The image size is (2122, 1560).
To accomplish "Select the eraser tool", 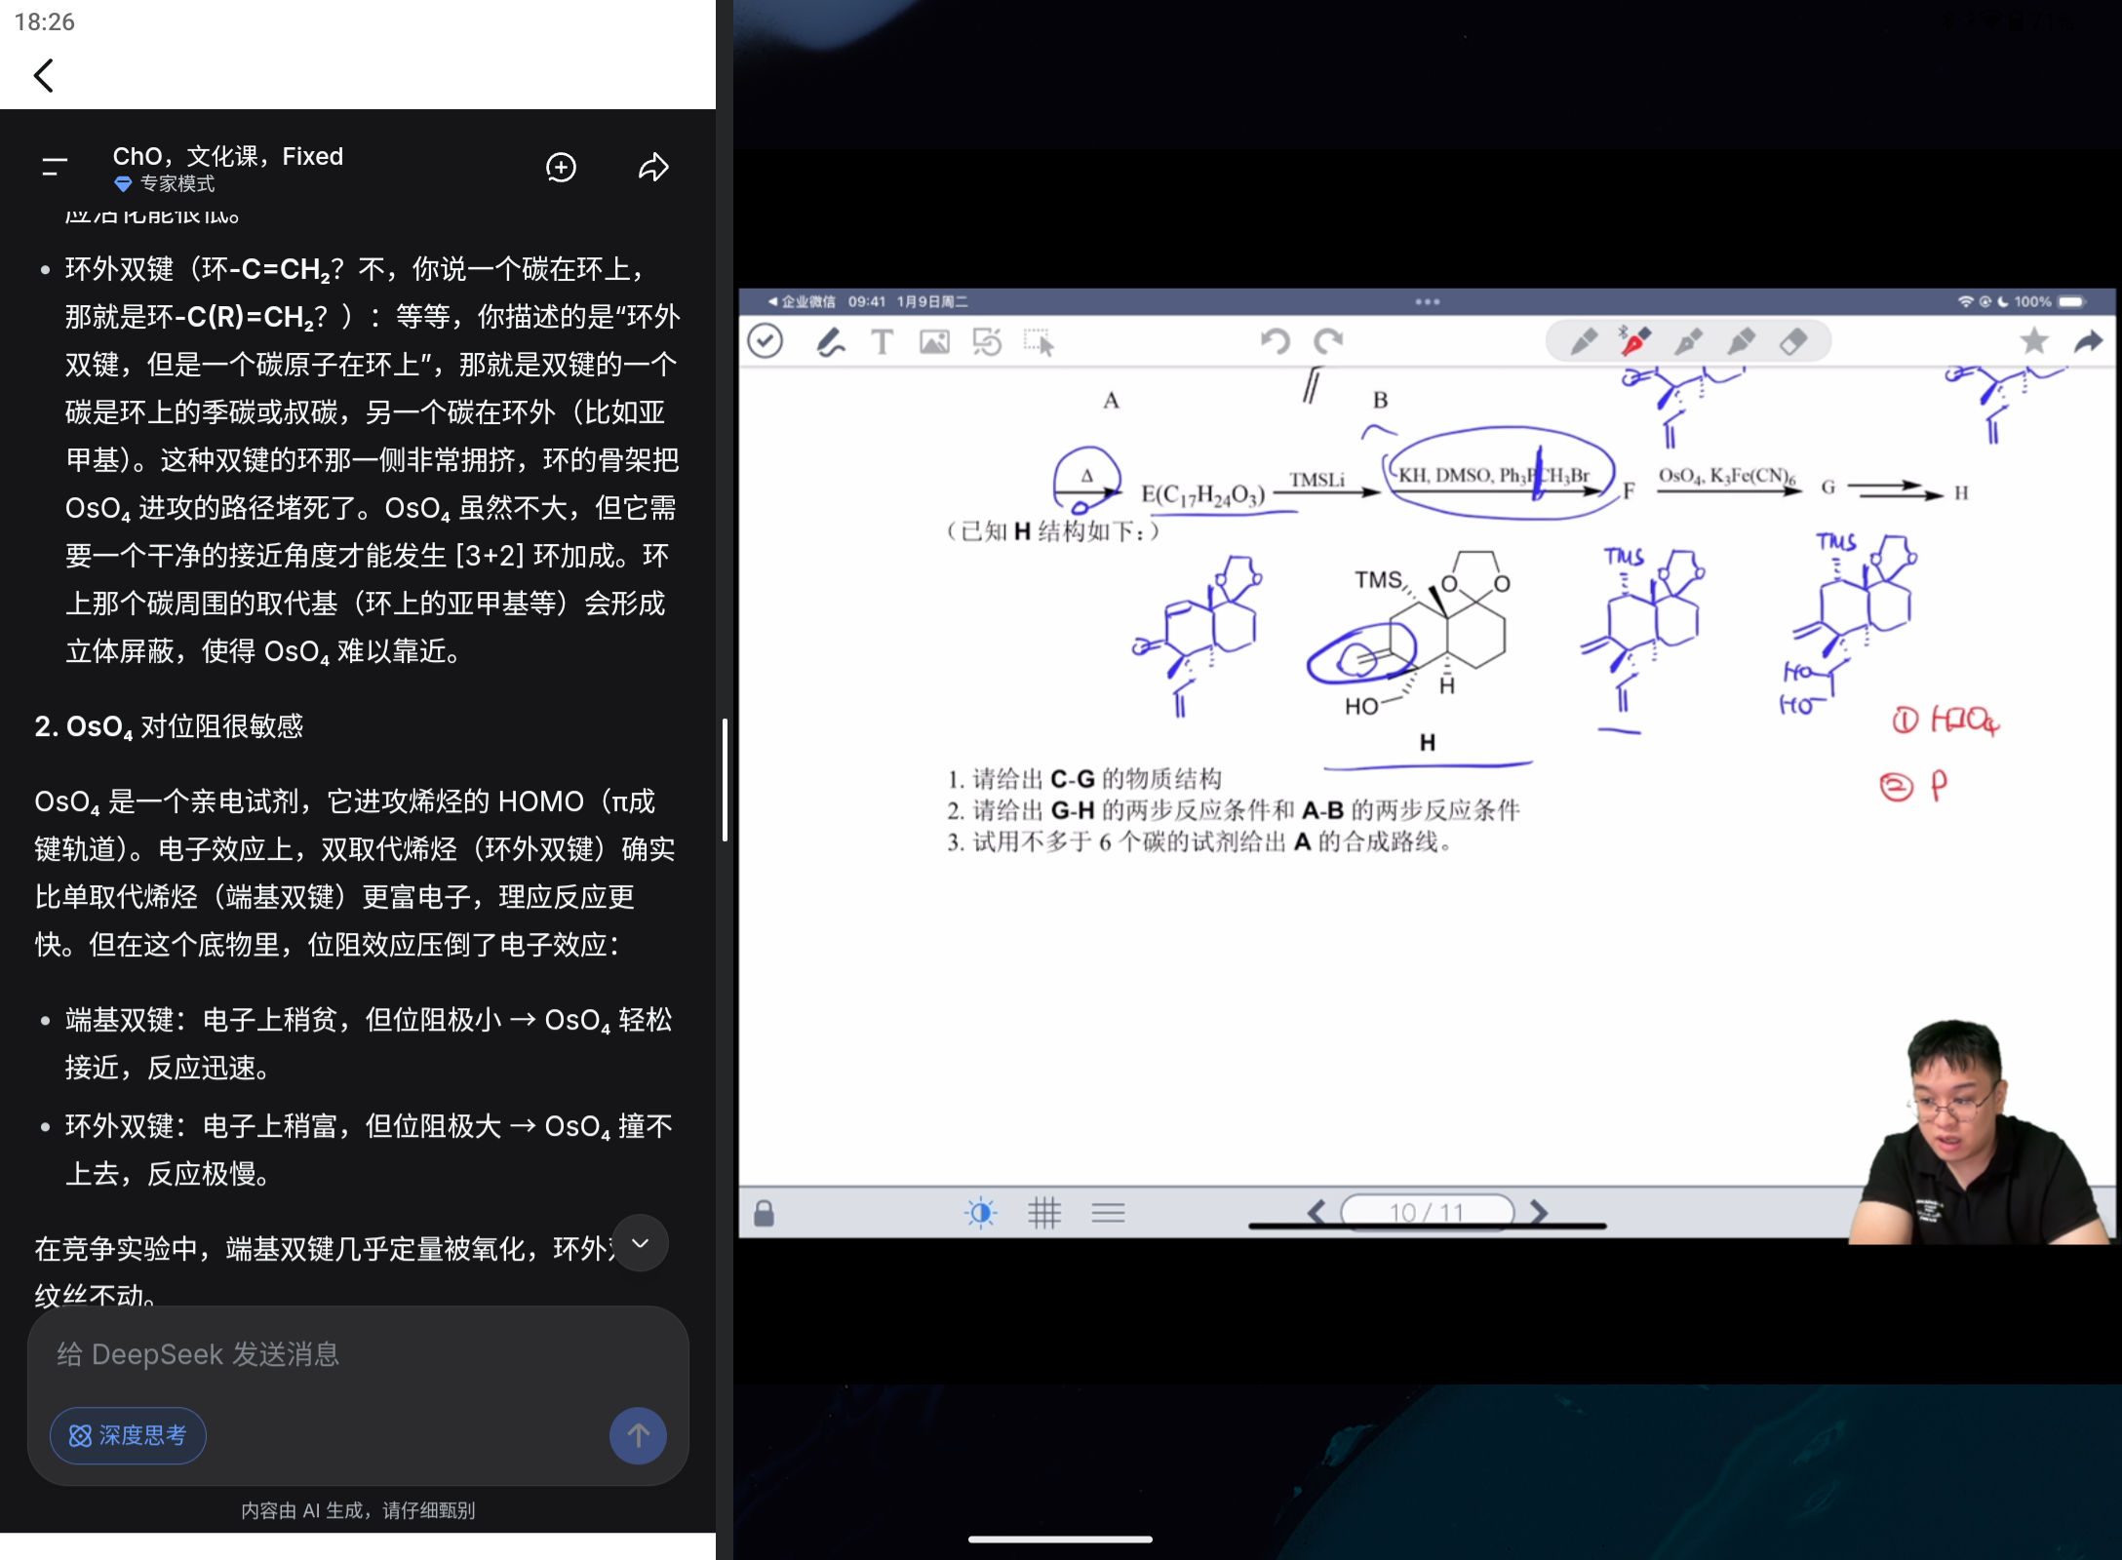I will (x=1793, y=341).
